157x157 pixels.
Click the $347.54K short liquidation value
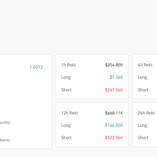(114, 90)
